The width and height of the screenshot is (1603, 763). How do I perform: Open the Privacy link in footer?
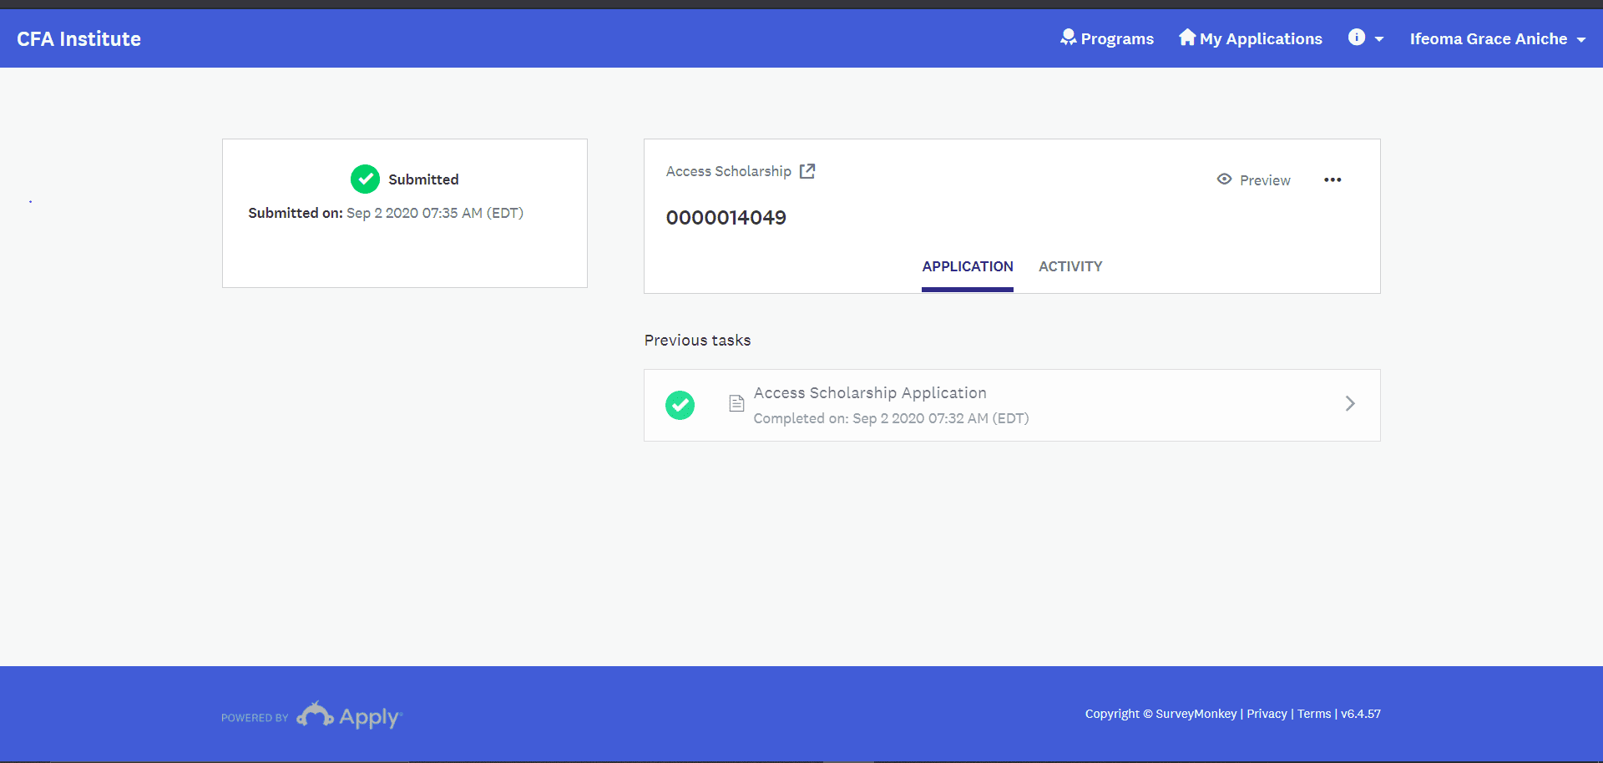coord(1267,714)
